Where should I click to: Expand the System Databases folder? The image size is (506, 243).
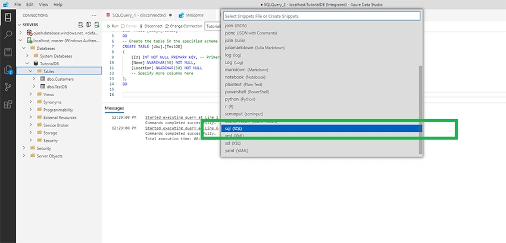[x=27, y=56]
